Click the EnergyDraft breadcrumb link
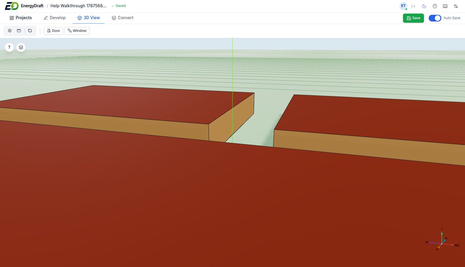465x267 pixels. 32,6
